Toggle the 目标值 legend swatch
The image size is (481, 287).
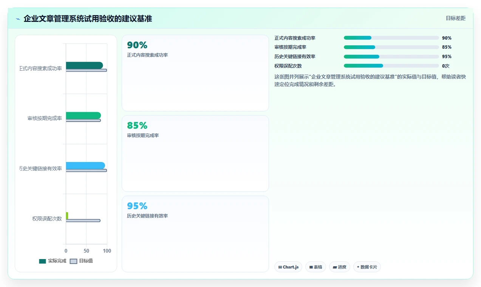click(x=73, y=261)
